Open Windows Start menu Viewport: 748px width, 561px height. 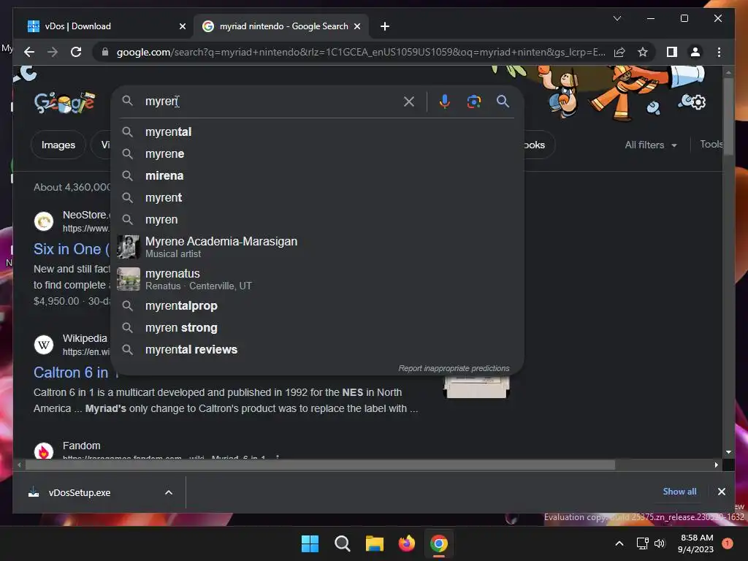pyautogui.click(x=310, y=543)
